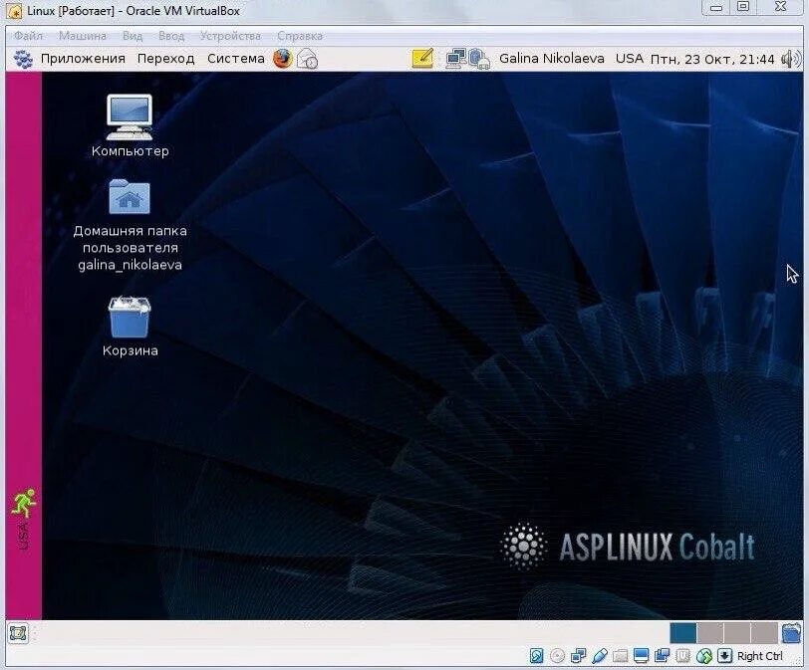This screenshot has width=809, height=670.
Task: Open the VirtualBox Файл menu
Action: [28, 36]
